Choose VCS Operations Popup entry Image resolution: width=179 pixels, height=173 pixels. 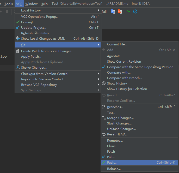click(58, 17)
